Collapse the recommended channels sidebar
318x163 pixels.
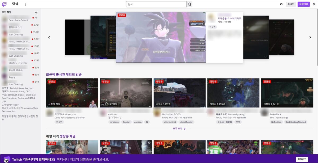pos(37,13)
